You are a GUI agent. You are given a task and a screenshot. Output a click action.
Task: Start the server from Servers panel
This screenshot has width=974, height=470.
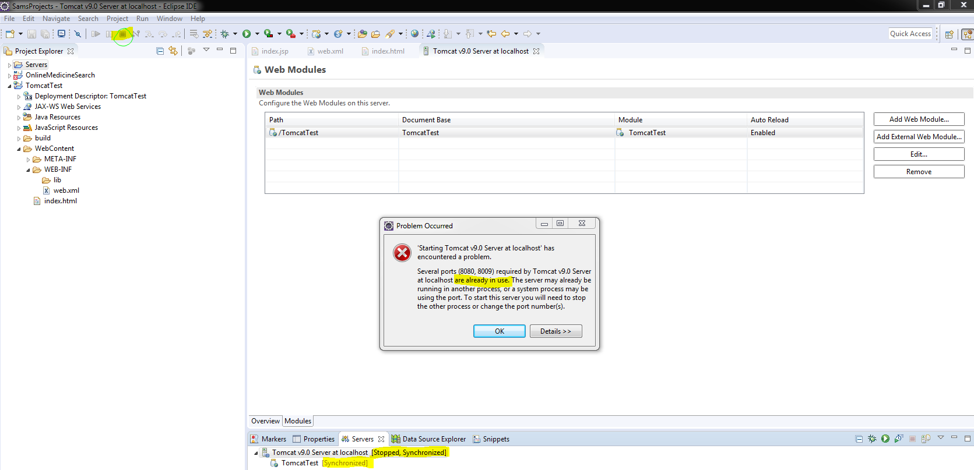click(885, 439)
